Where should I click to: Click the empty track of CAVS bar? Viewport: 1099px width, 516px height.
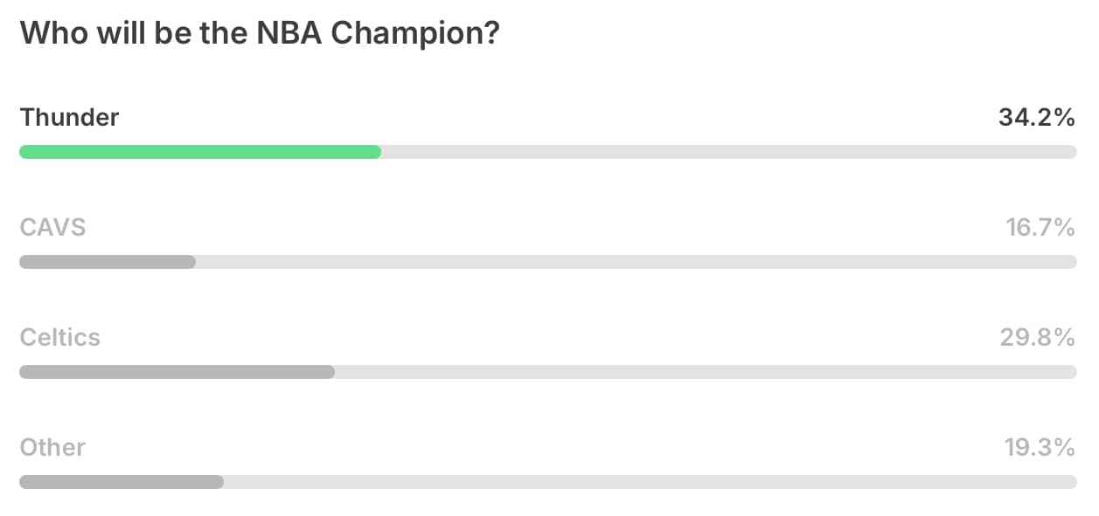[636, 262]
